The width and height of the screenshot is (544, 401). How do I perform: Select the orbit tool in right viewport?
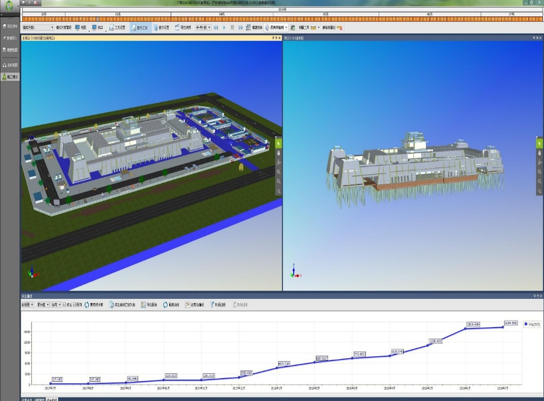[540, 162]
